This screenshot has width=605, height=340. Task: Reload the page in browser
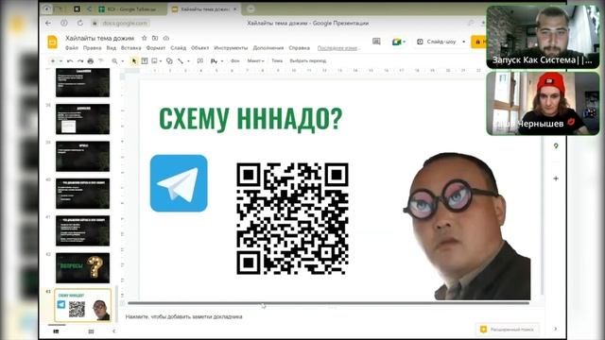pos(79,23)
